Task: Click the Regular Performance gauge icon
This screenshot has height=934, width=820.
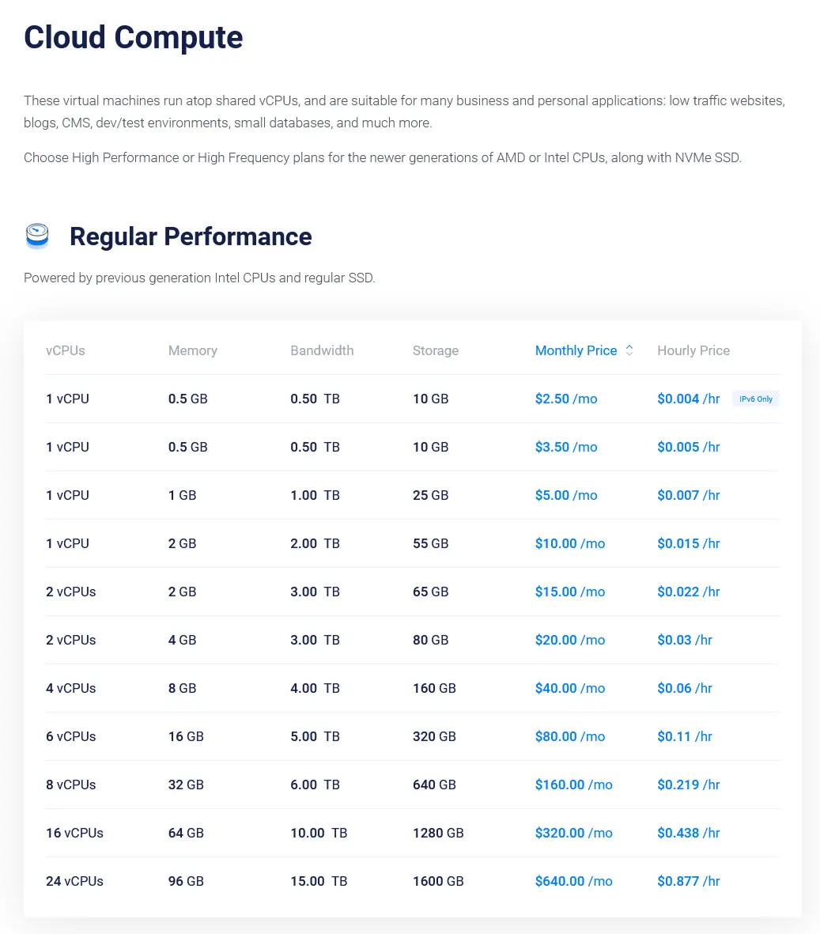Action: [36, 236]
